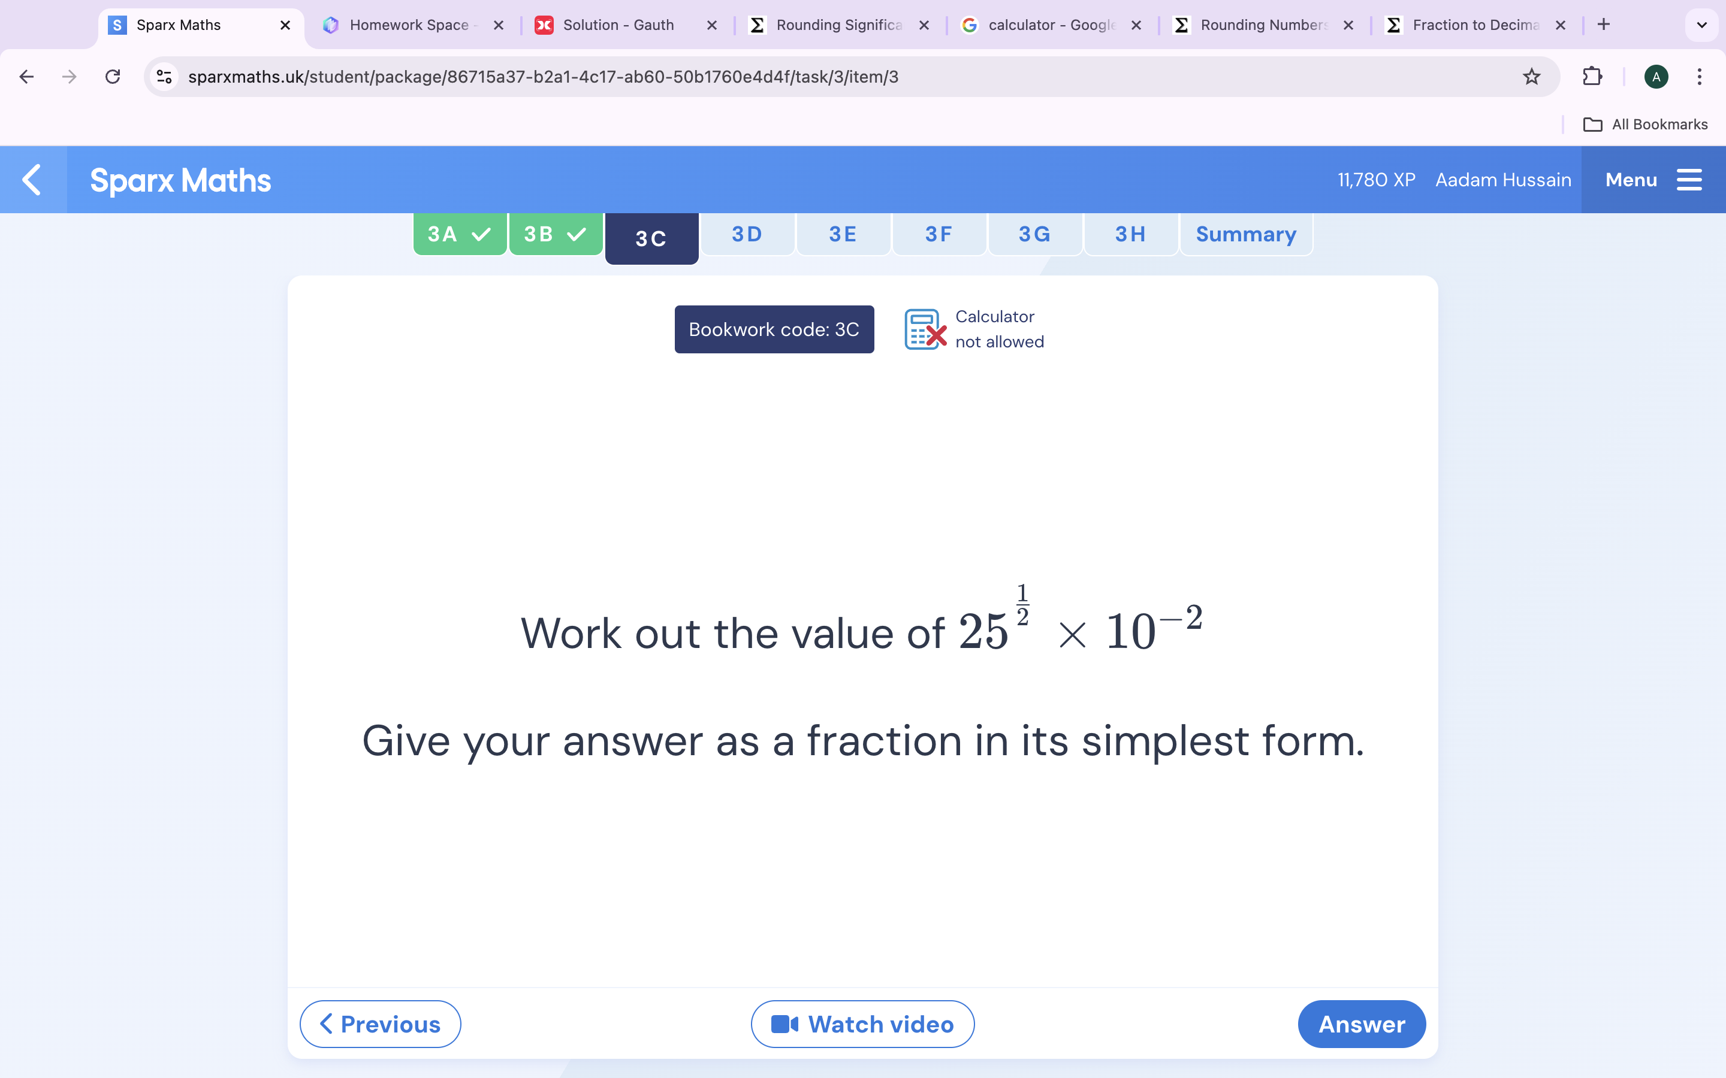Navigate to the 3F tab

click(938, 234)
